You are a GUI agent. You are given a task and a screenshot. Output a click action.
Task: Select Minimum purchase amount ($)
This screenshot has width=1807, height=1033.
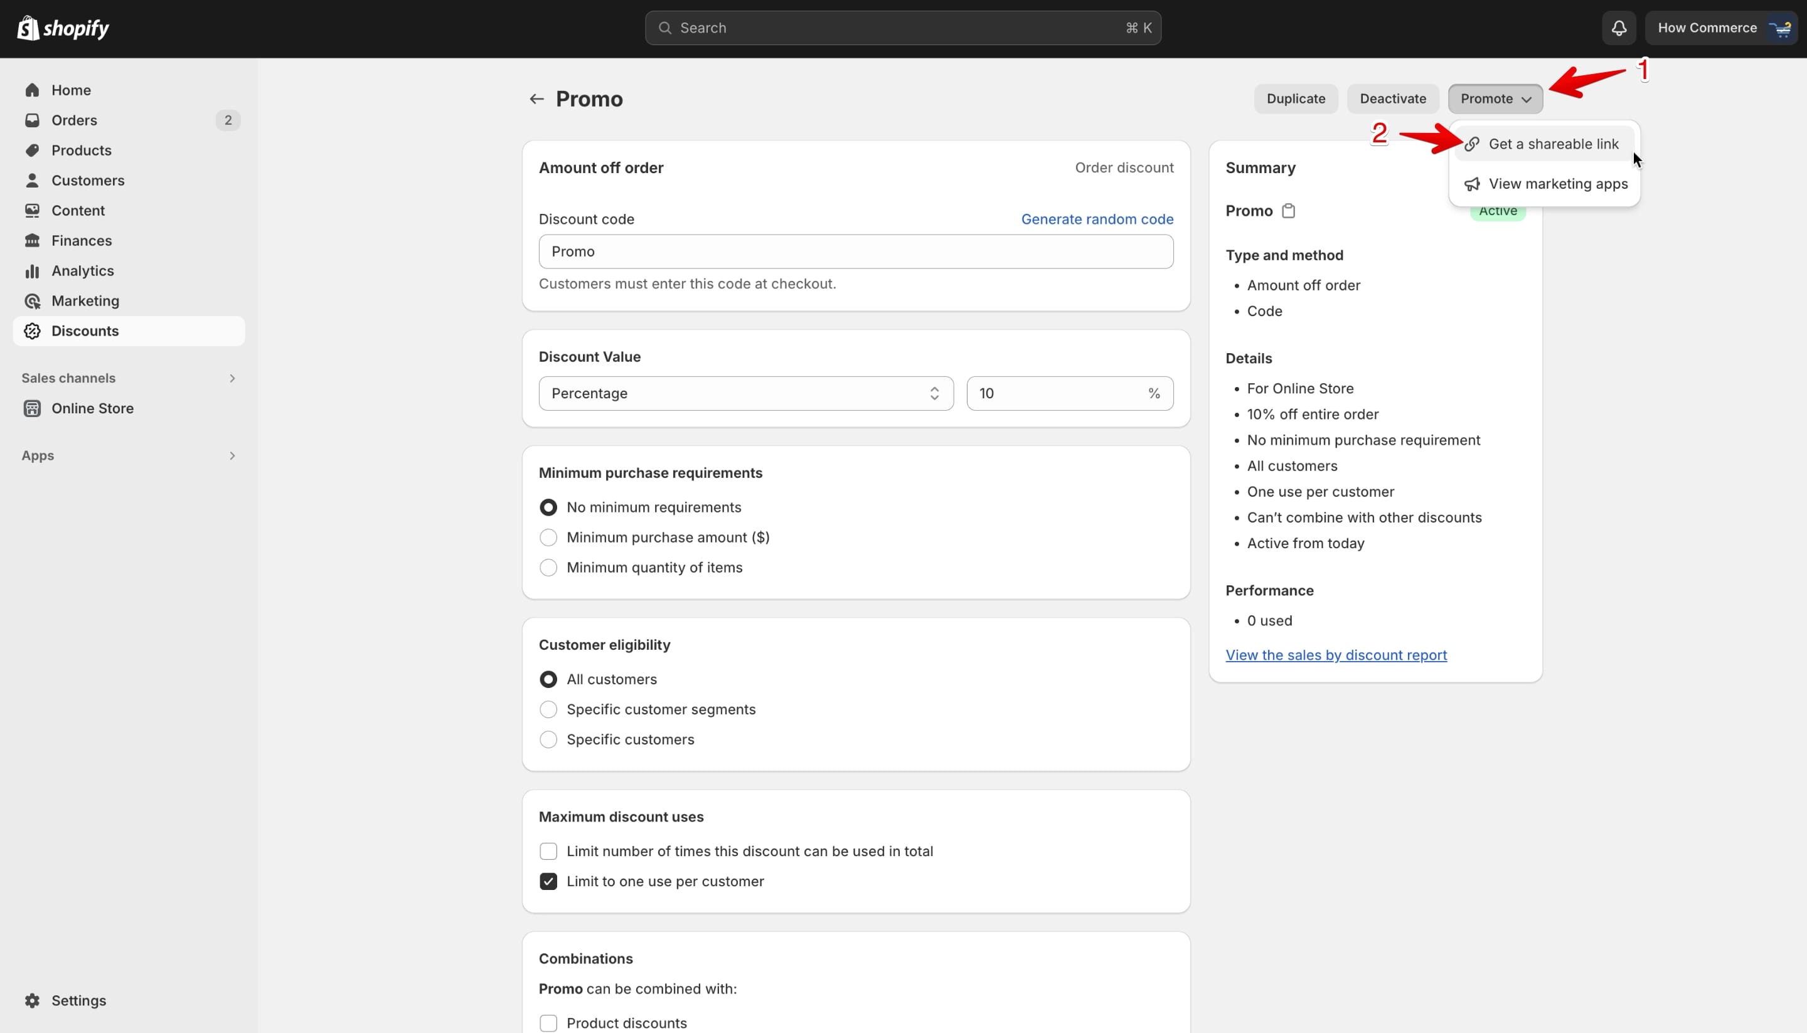click(548, 538)
